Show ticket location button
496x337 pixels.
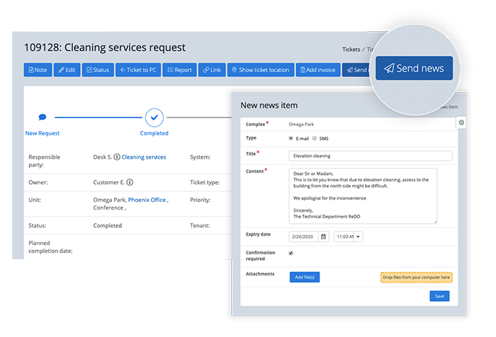(x=261, y=70)
